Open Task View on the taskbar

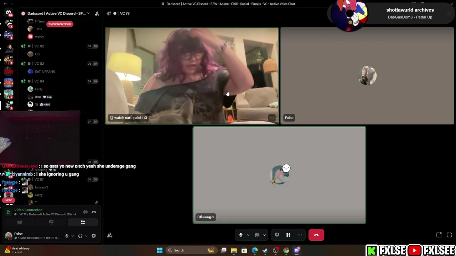click(224, 250)
